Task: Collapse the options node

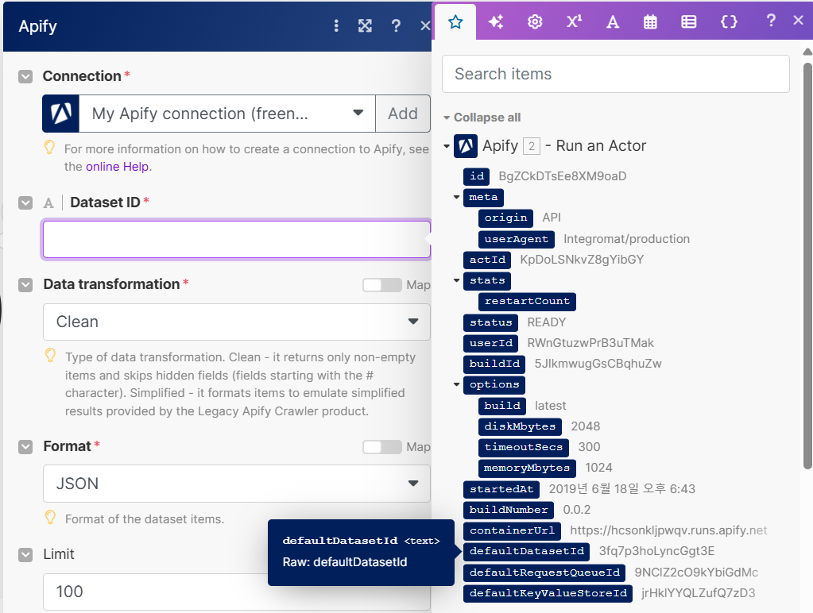Action: click(x=457, y=384)
